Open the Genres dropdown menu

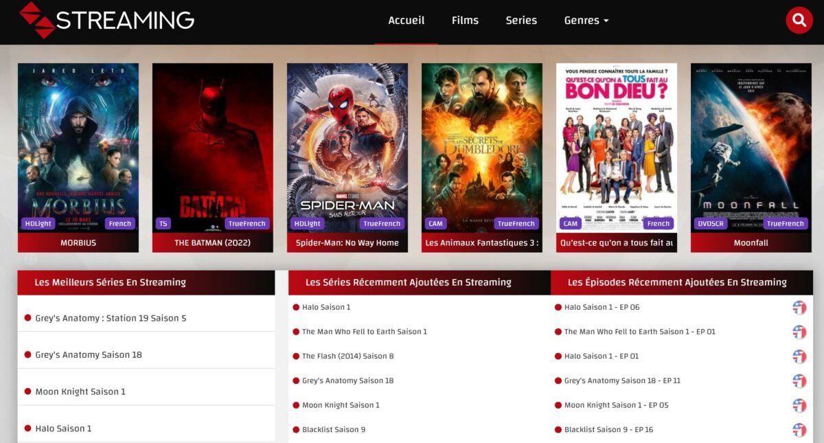(x=586, y=21)
